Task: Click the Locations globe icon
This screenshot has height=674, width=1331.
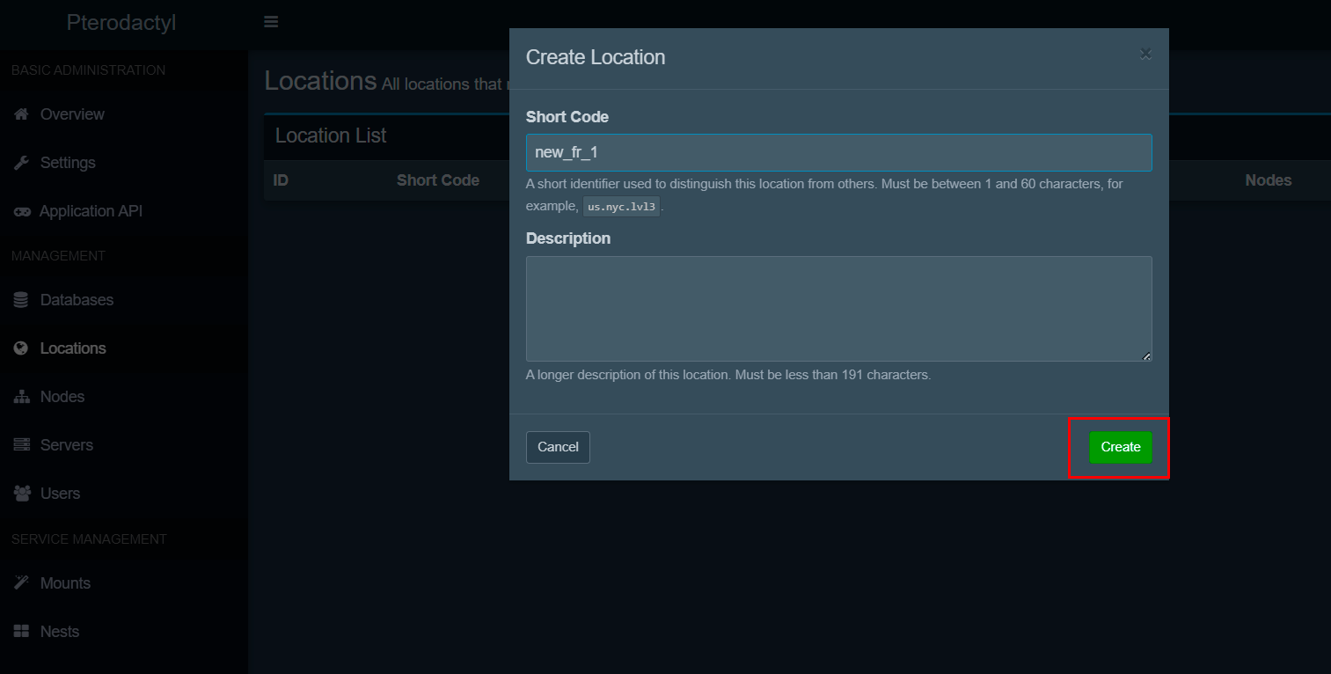Action: [22, 348]
